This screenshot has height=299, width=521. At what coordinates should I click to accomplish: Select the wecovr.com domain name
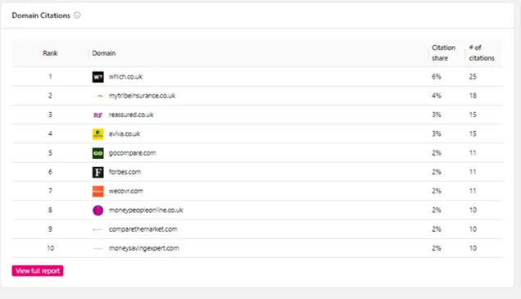(x=126, y=191)
